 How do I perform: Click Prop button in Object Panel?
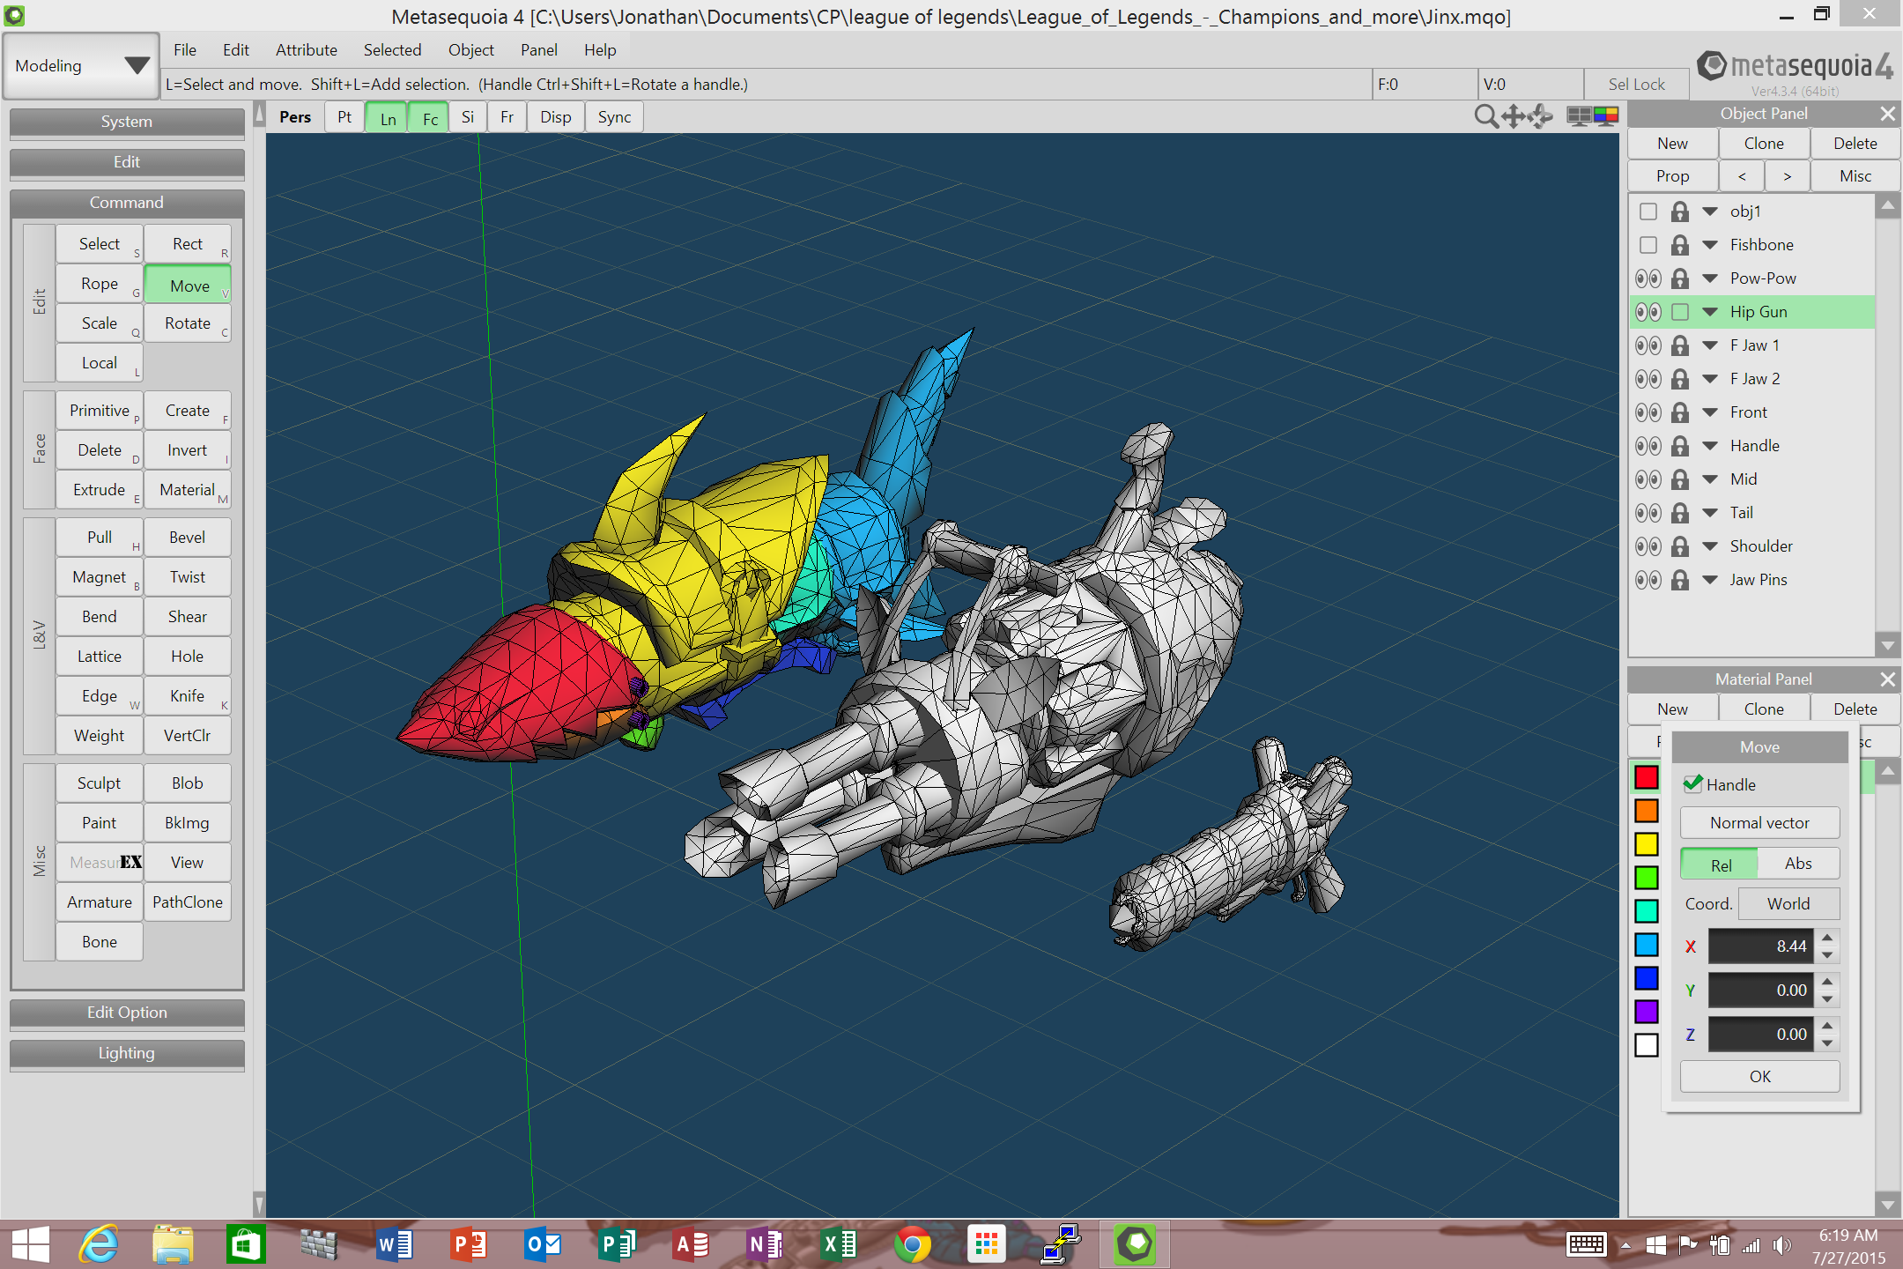click(1673, 176)
